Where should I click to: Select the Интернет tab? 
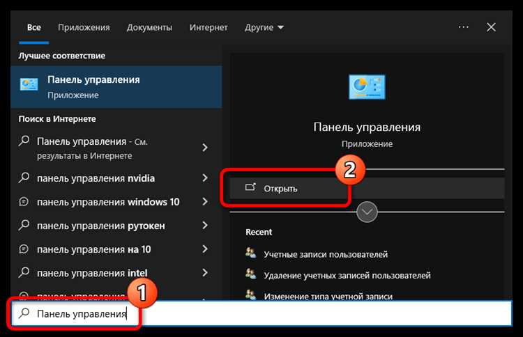point(209,27)
